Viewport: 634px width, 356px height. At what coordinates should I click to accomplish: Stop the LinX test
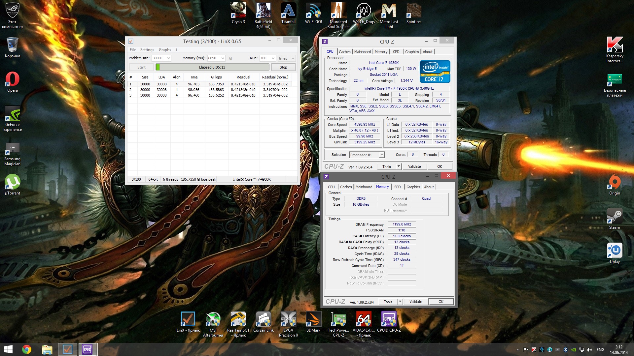pyautogui.click(x=283, y=67)
